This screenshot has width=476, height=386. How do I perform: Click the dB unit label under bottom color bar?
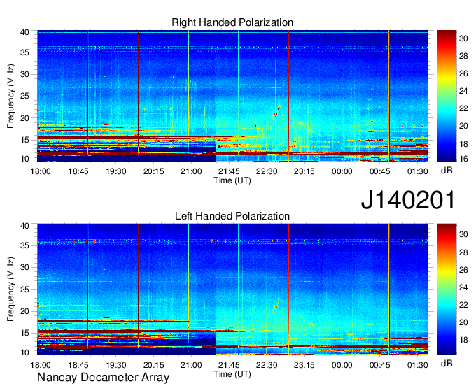pos(447,363)
